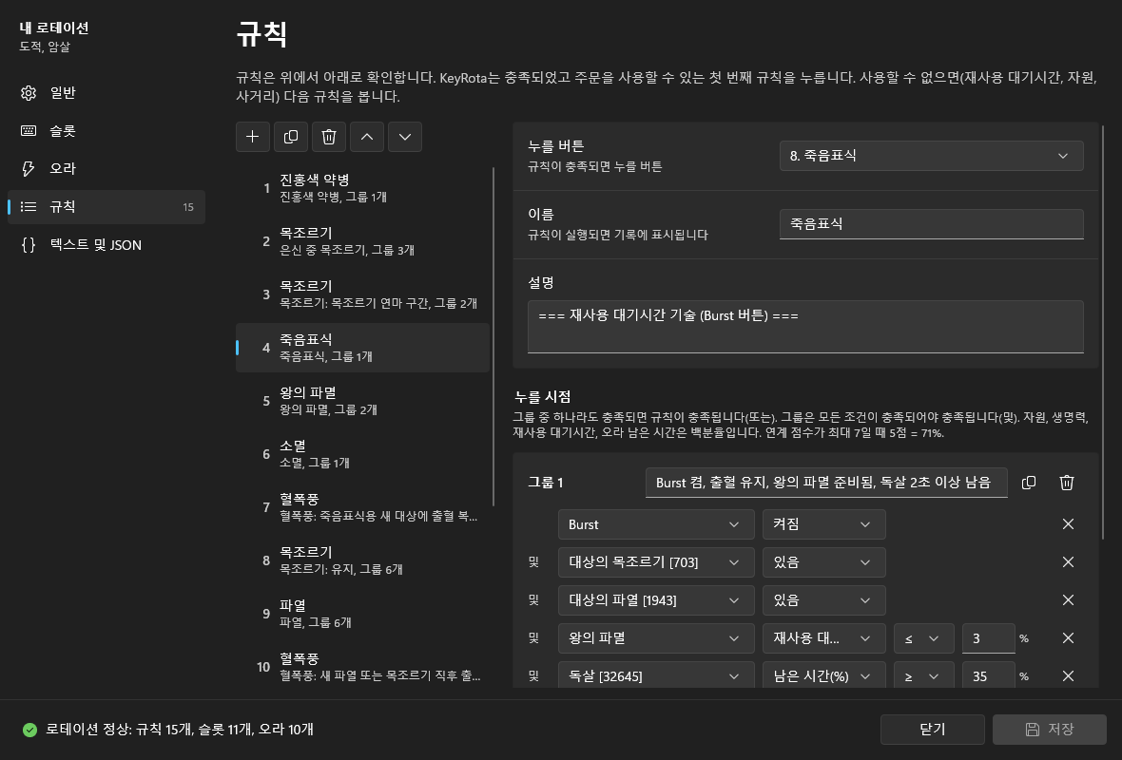
Task: Open the 있음 dropdown beside 대상의 목조르기 [703]
Action: pos(823,562)
